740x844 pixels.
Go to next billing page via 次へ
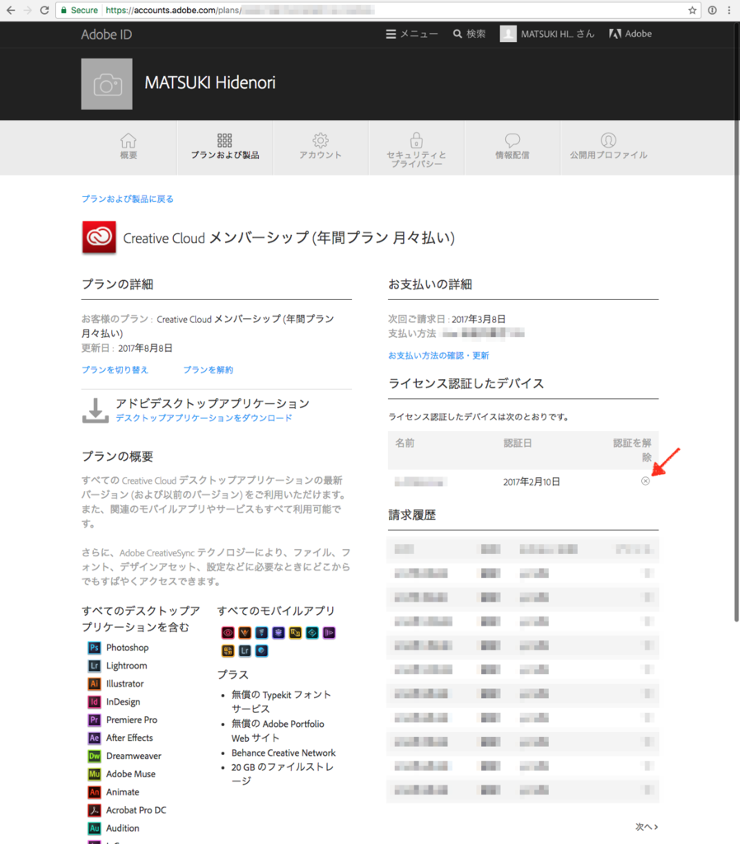[646, 827]
